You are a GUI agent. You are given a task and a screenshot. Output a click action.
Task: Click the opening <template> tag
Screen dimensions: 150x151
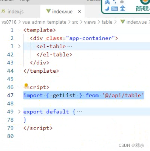(40, 30)
